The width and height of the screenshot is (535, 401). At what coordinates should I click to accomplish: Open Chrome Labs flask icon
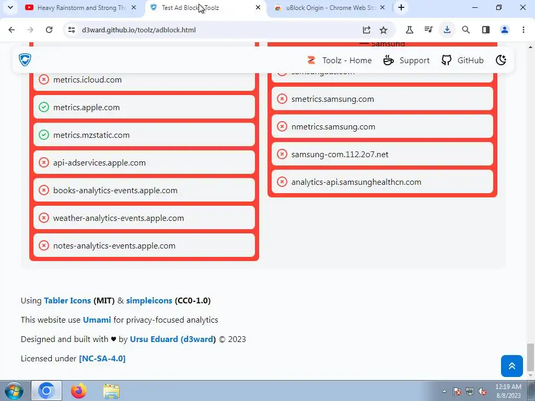point(410,30)
